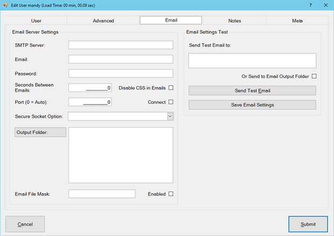Enable Disable CSS in Emails checkbox
The image size is (334, 236).
coord(171,88)
